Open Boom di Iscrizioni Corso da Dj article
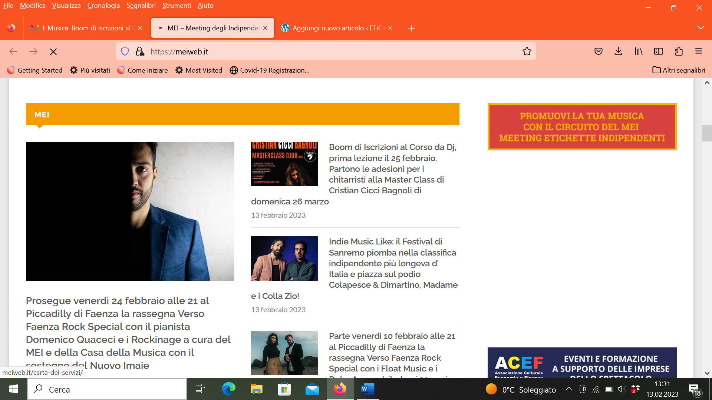 pos(355,174)
